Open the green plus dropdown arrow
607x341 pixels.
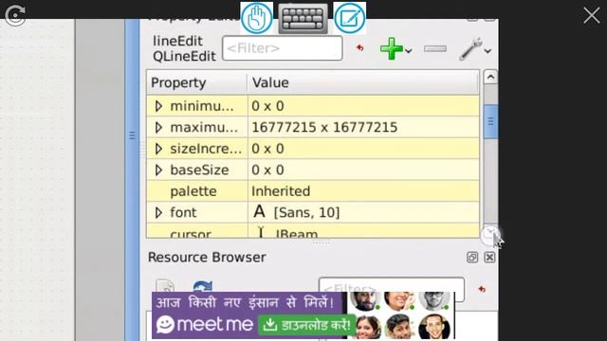409,50
